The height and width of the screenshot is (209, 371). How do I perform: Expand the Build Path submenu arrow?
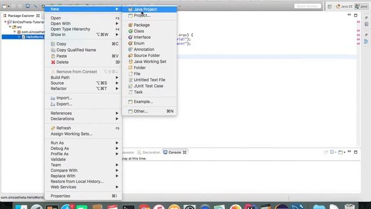point(117,77)
